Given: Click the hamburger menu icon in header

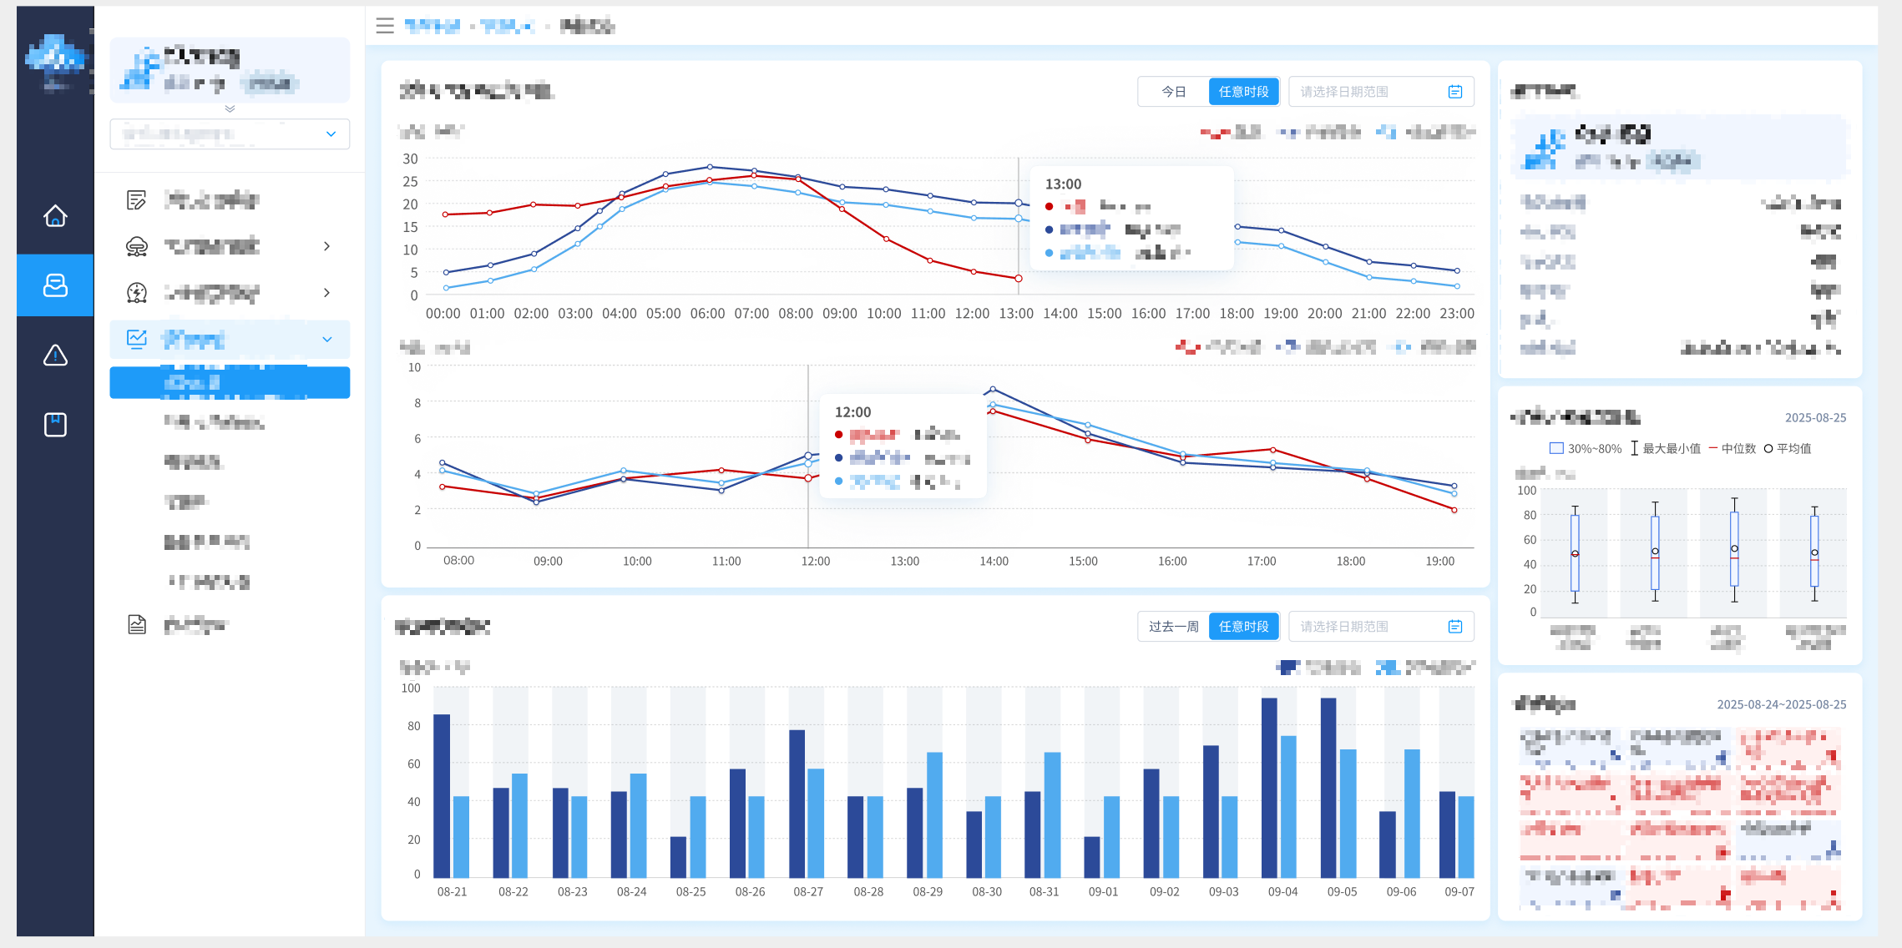Looking at the screenshot, I should coord(385,26).
